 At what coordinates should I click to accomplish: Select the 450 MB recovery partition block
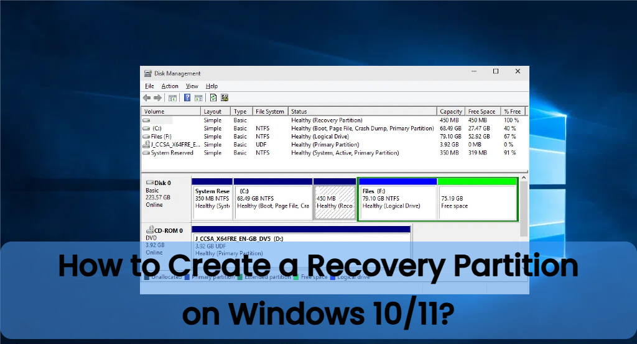tap(335, 199)
